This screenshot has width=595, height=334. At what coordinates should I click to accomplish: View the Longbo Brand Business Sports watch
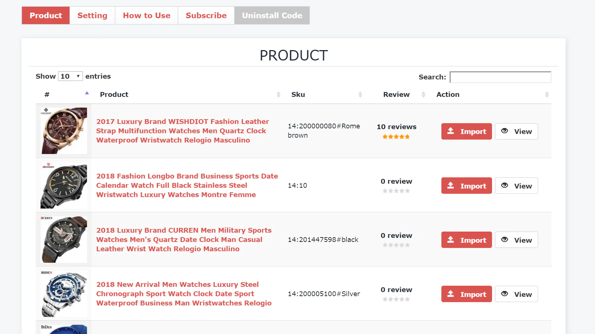pos(517,186)
